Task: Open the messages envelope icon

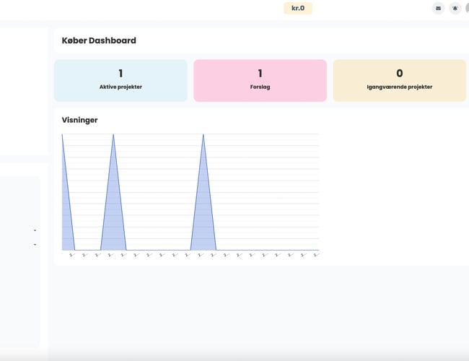Action: [x=438, y=9]
